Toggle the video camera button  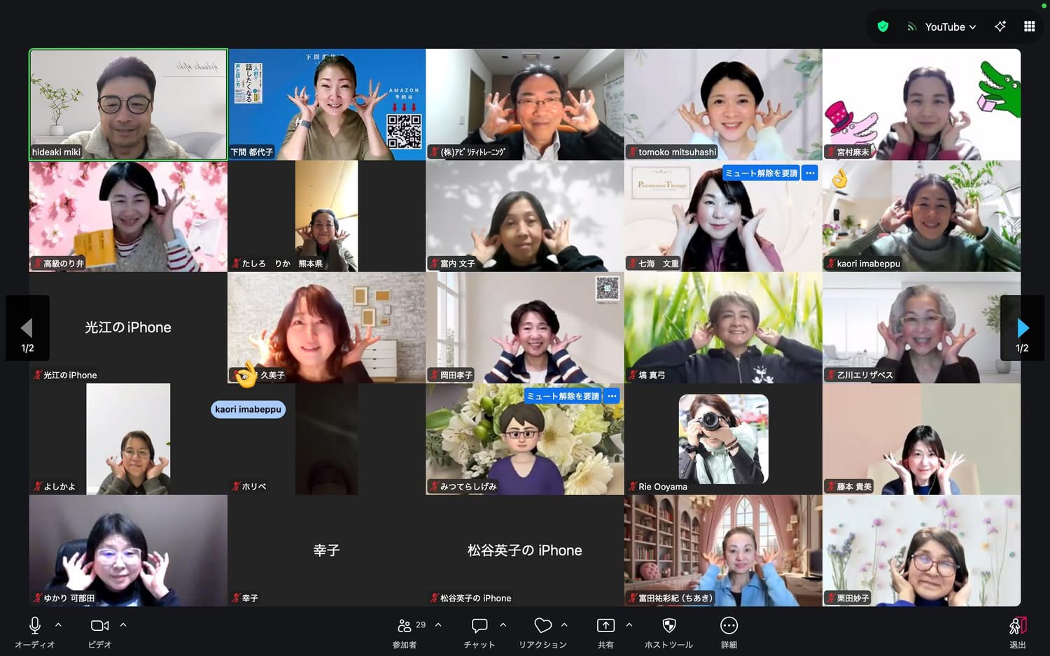(99, 625)
